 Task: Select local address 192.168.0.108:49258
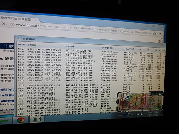(x=44, y=52)
